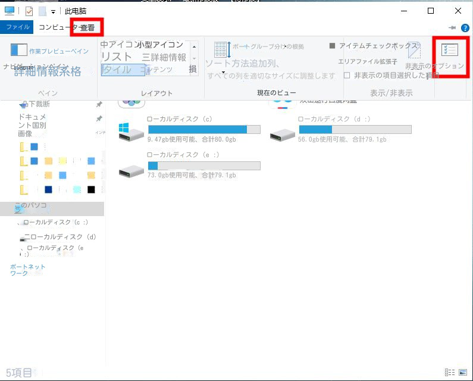Open ローカルディスク (c :) in the navigation tree

point(55,222)
